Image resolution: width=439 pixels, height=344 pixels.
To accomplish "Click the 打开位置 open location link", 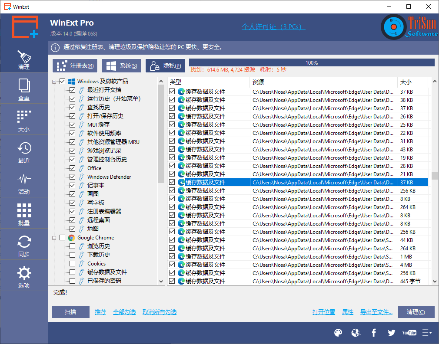I will (x=324, y=312).
